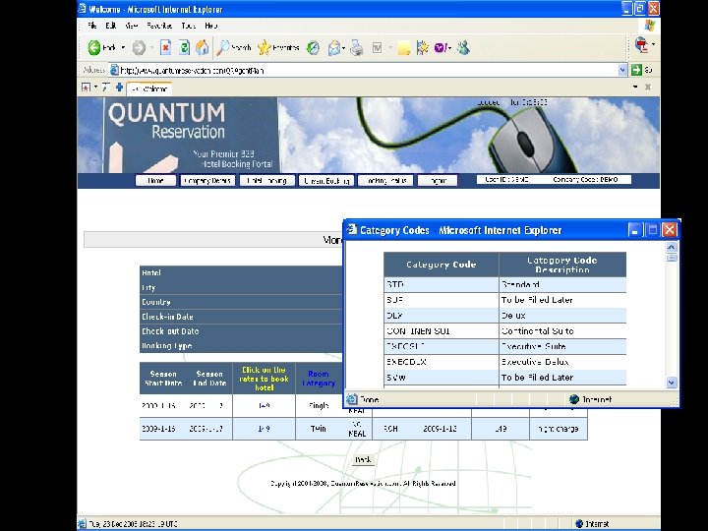This screenshot has height=531, width=708.
Task: Open the Favorites menu
Action: 159,26
